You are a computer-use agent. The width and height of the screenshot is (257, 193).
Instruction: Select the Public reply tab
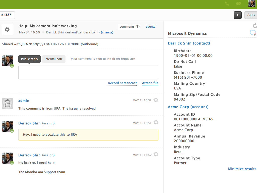[29, 59]
